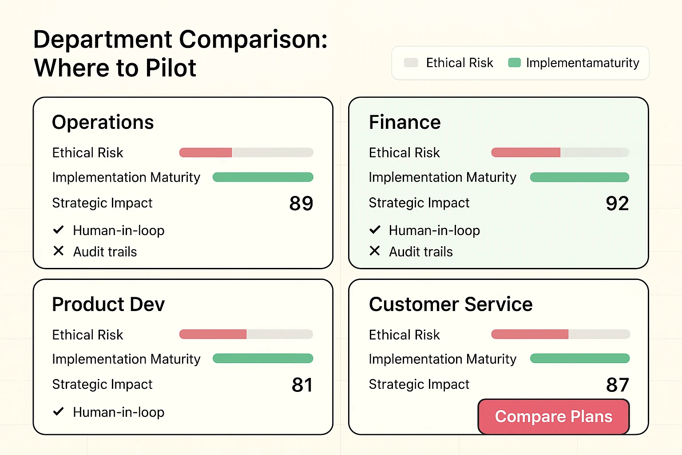Select the Product Dev card heading
This screenshot has height=455, width=682.
tap(108, 304)
